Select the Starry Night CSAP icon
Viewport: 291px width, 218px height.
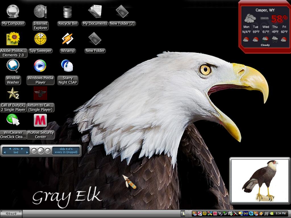tap(67, 66)
